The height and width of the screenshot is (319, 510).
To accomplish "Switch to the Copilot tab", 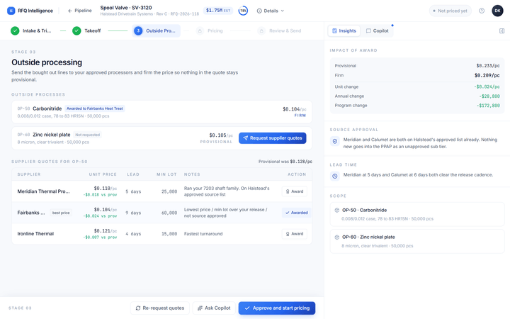I will (377, 30).
